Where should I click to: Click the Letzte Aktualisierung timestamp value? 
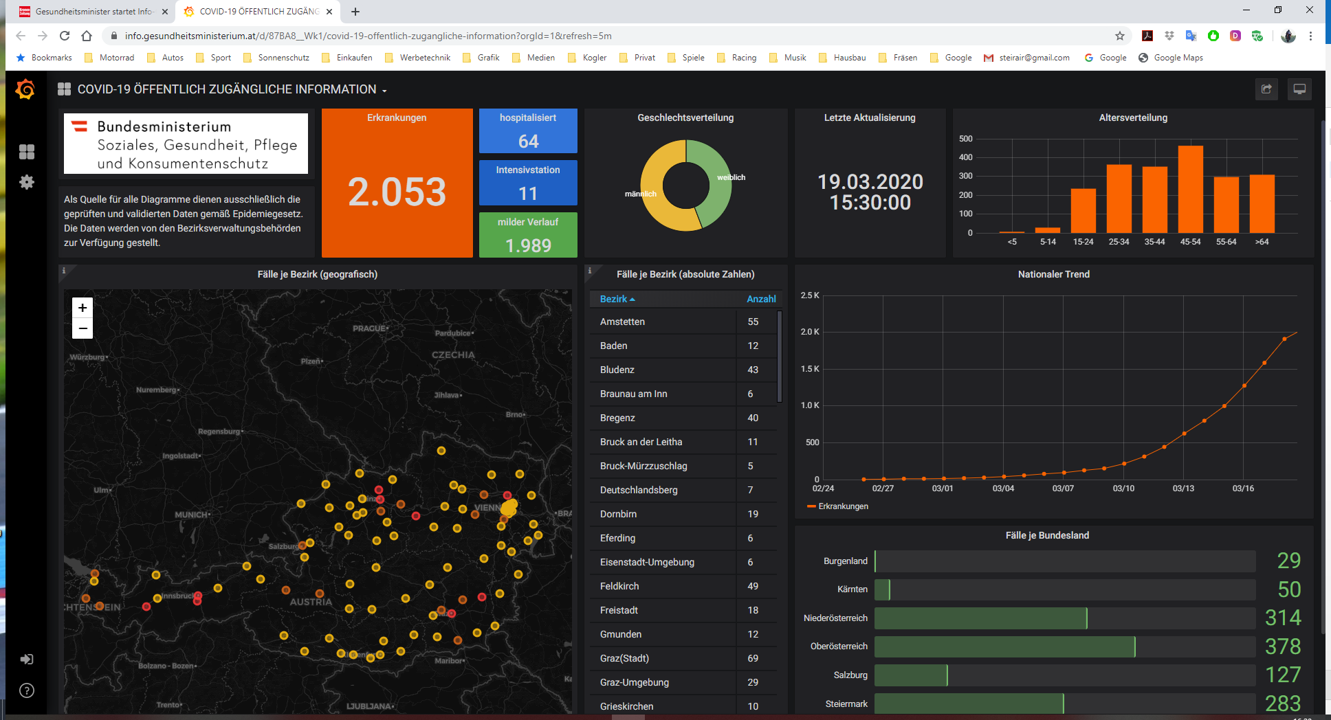[870, 192]
